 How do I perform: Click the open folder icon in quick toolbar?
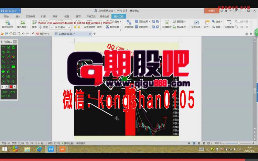pos(2,34)
